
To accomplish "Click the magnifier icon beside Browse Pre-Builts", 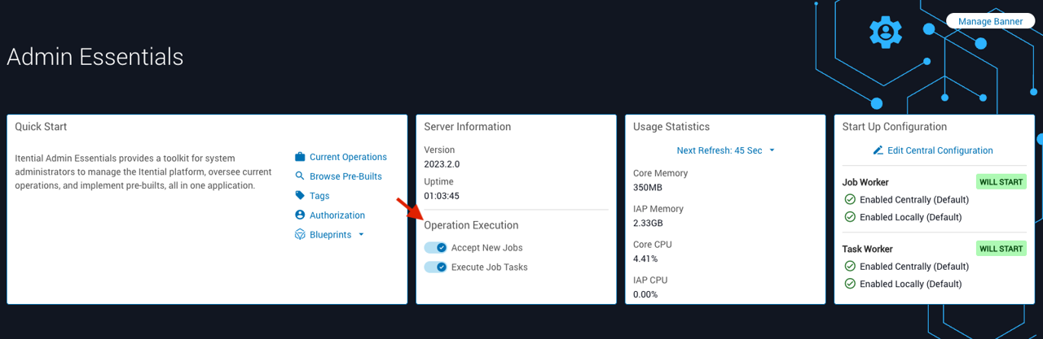I will point(300,176).
